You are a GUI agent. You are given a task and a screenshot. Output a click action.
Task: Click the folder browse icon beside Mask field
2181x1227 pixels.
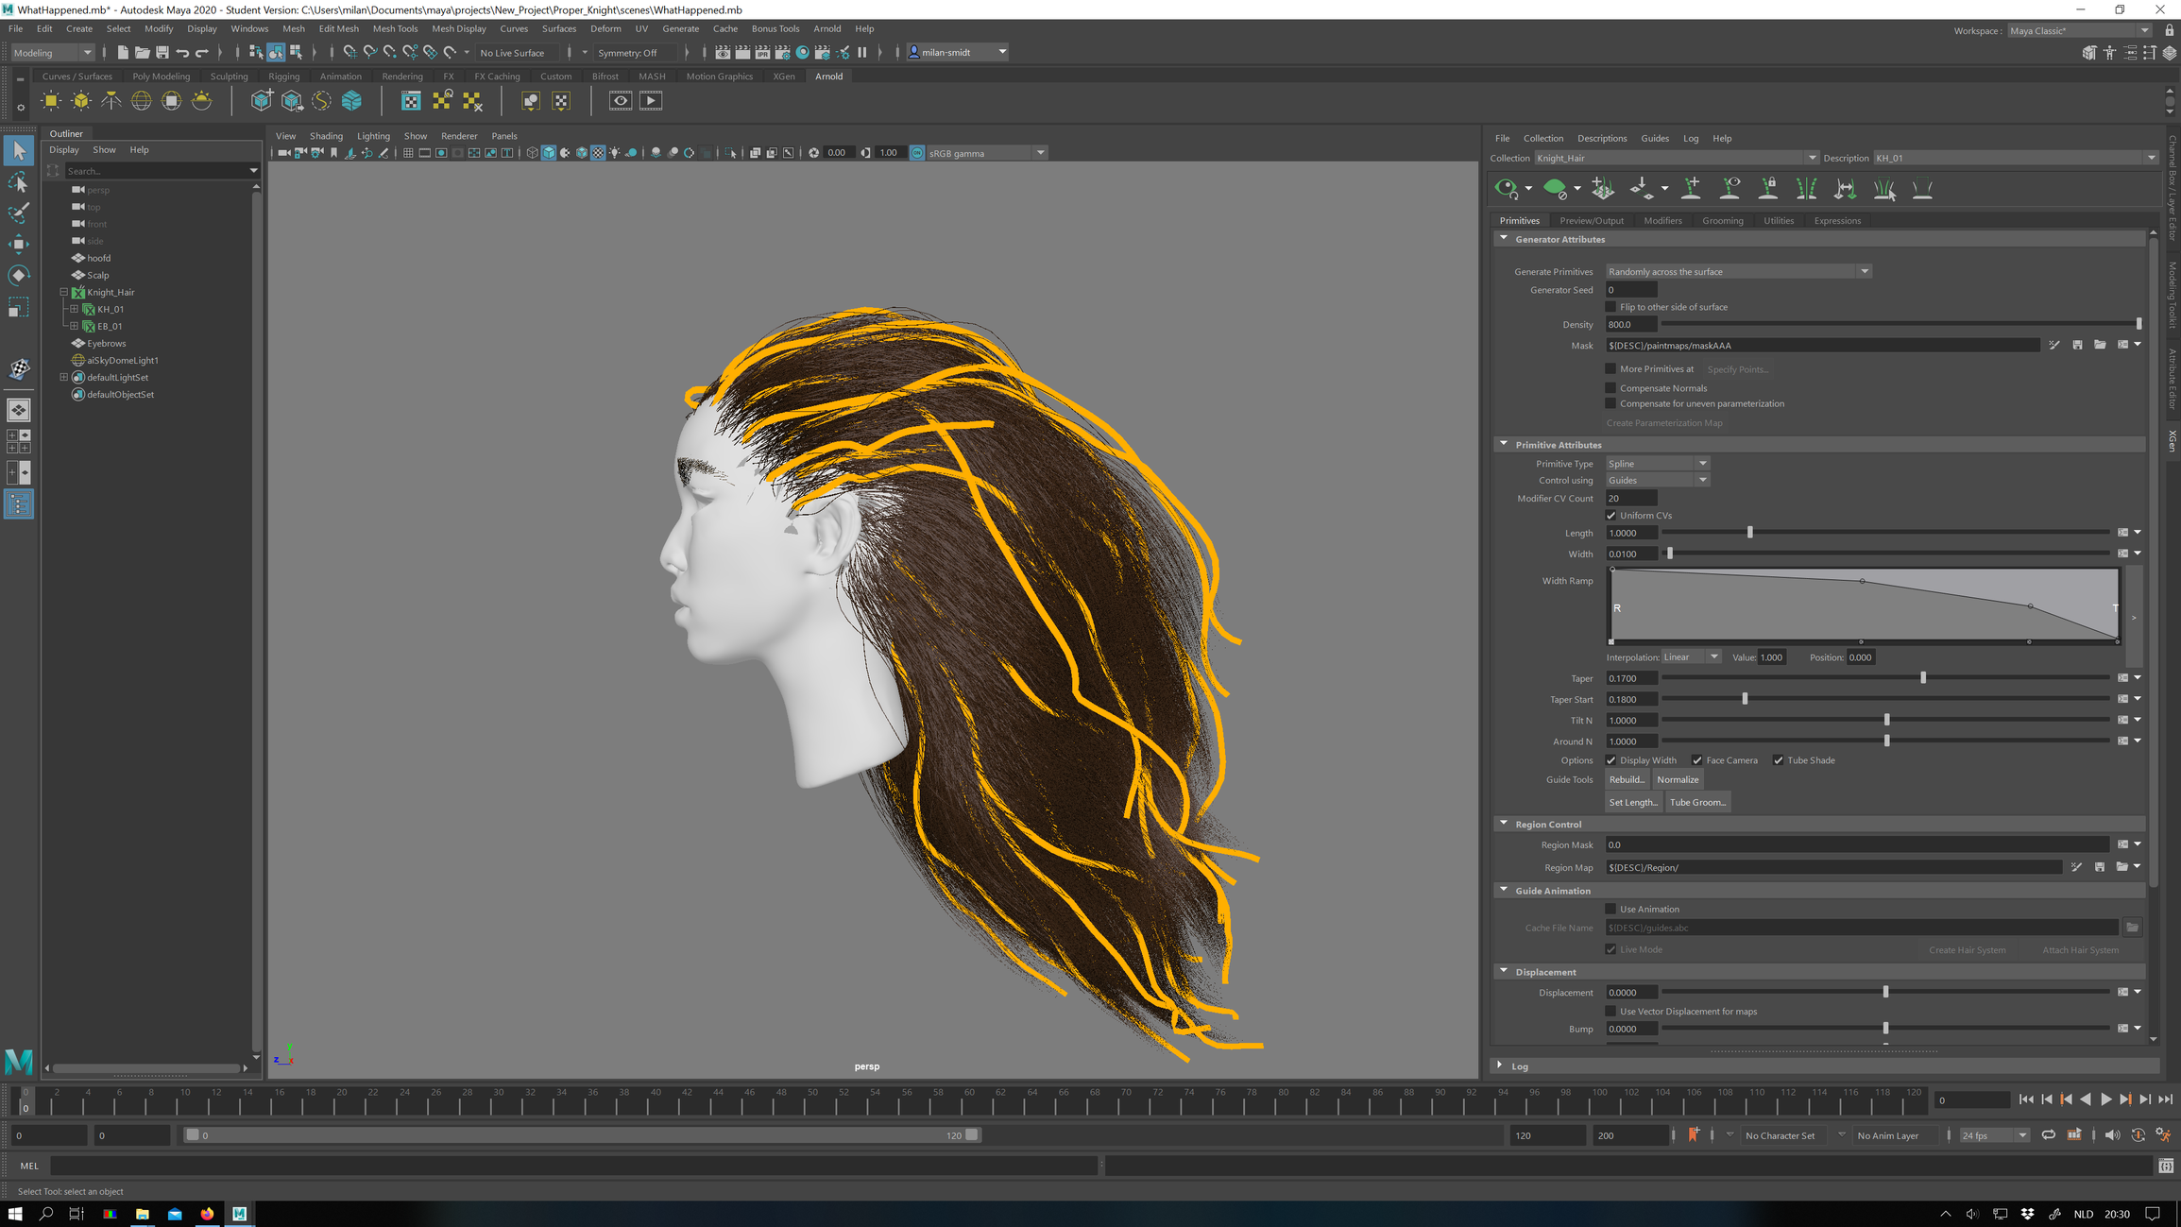[2100, 346]
